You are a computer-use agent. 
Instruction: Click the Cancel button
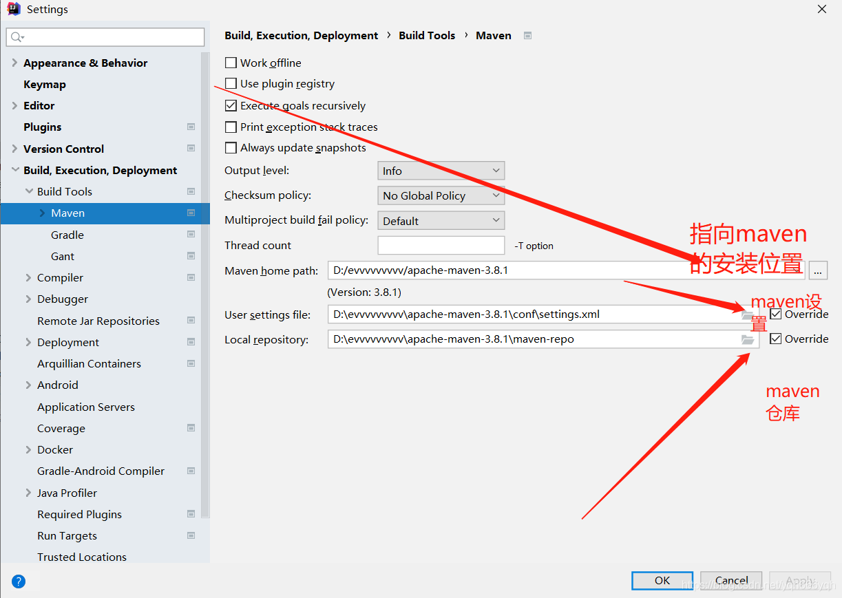pyautogui.click(x=731, y=581)
